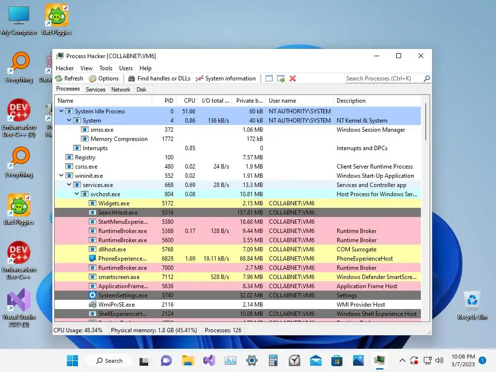
Task: Select the dllhost.exe process
Action: (237, 249)
